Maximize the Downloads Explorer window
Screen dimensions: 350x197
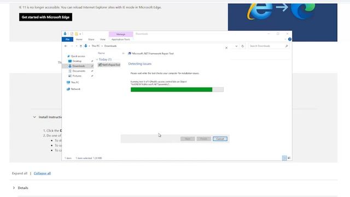278,34
